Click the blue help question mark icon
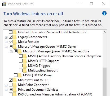 104,13
